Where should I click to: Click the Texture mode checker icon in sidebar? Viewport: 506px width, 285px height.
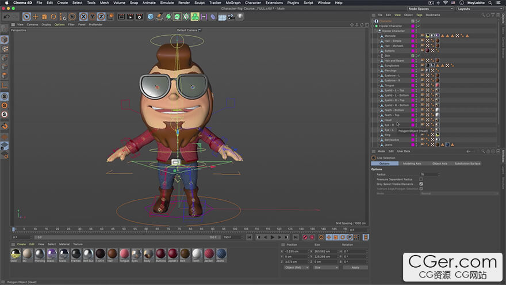[x=5, y=49]
